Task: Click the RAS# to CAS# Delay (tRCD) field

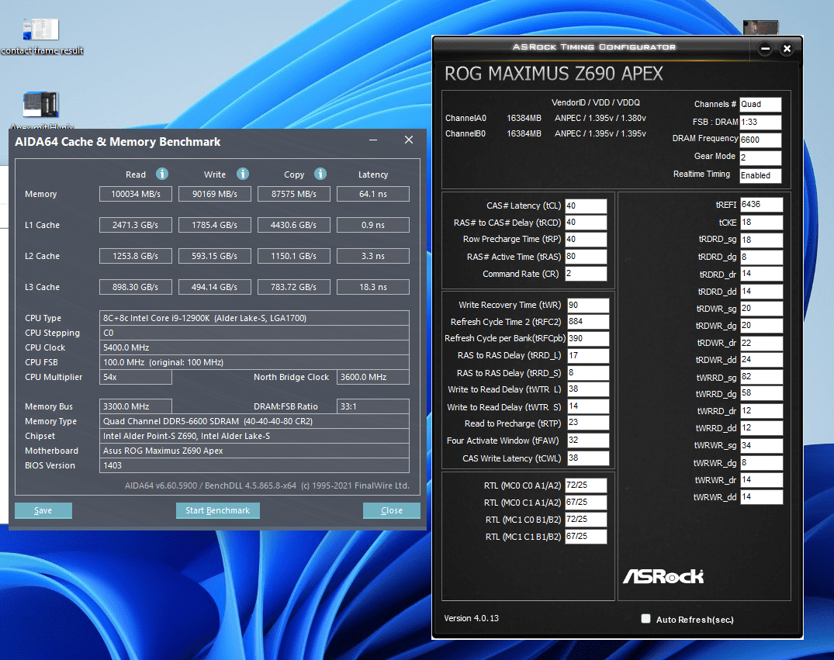Action: tap(586, 223)
